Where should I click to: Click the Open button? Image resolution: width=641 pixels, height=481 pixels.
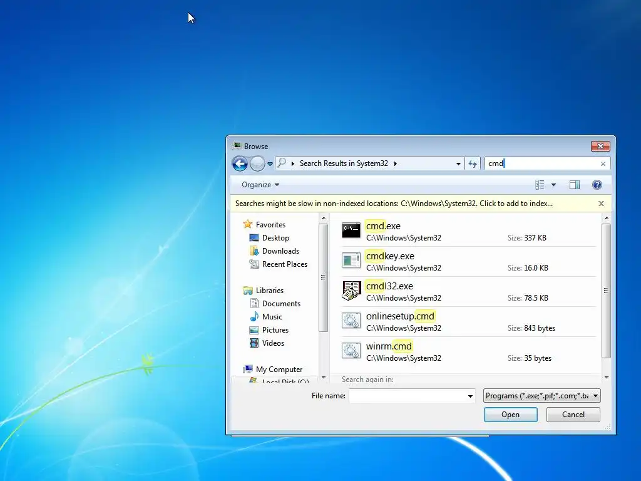[511, 415]
